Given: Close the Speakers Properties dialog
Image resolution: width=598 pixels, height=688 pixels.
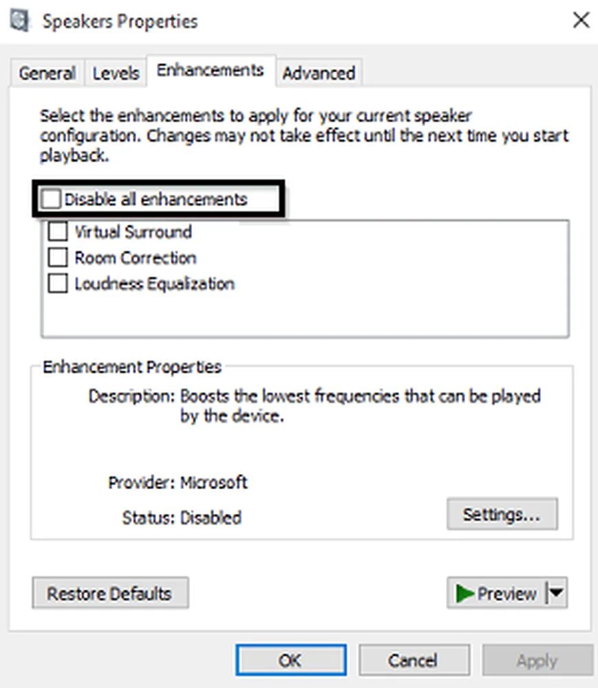Looking at the screenshot, I should (x=581, y=20).
